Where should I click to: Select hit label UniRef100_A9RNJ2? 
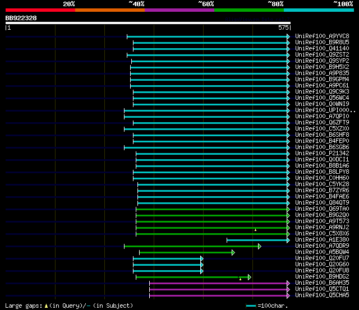click(322, 228)
